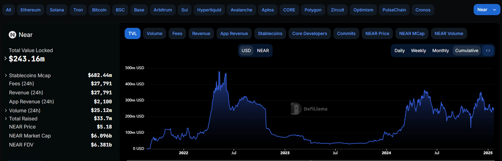This screenshot has width=502, height=161.
Task: Open the Tron chain tab
Action: (x=78, y=10)
